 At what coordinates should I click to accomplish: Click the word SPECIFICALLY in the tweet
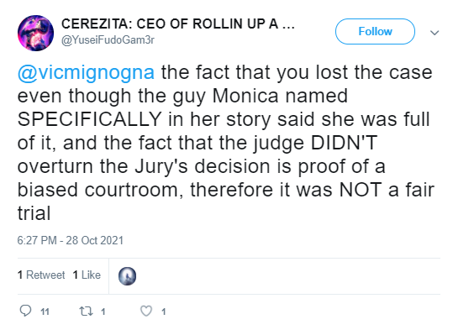pyautogui.click(x=89, y=119)
